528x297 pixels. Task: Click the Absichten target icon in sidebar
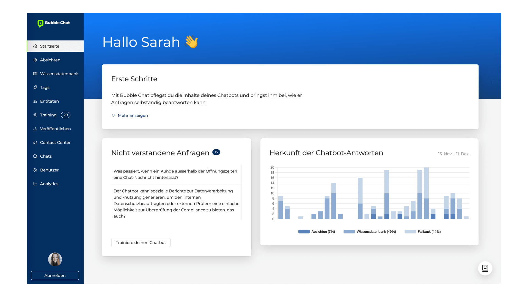tap(35, 60)
